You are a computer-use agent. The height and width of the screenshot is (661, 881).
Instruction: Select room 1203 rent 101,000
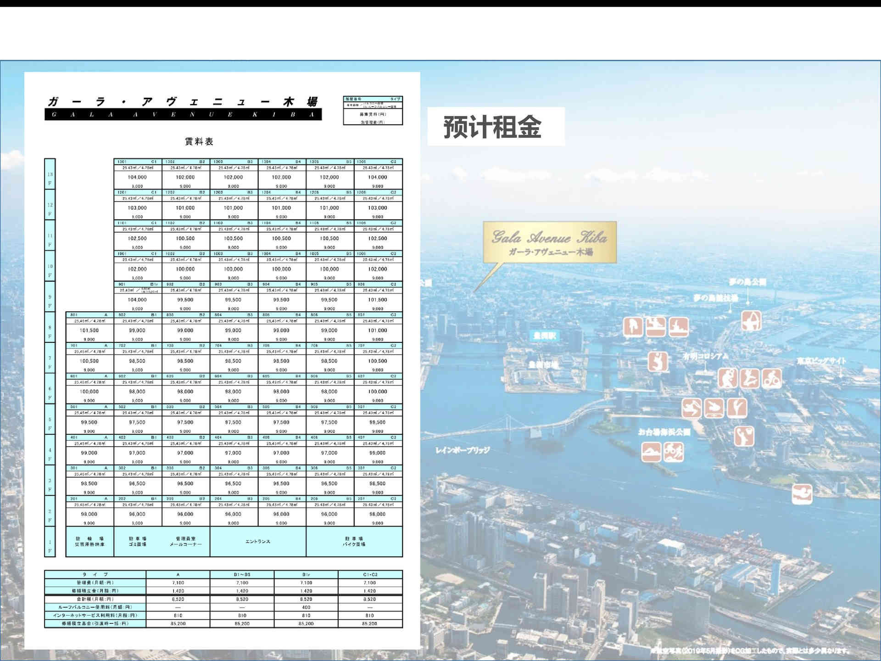233,208
